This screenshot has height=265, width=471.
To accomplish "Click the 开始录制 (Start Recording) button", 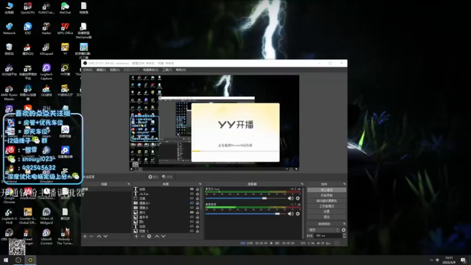I will (x=327, y=196).
